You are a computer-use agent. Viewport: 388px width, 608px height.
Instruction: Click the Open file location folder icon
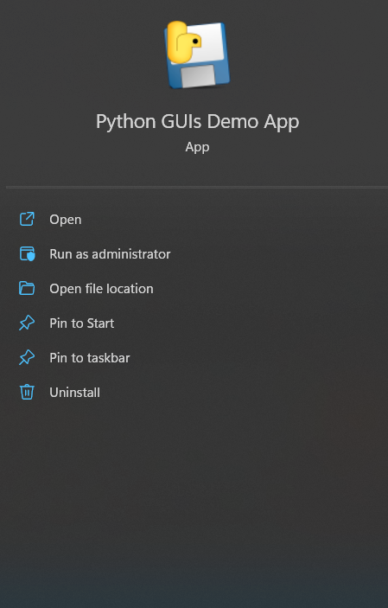pos(27,289)
